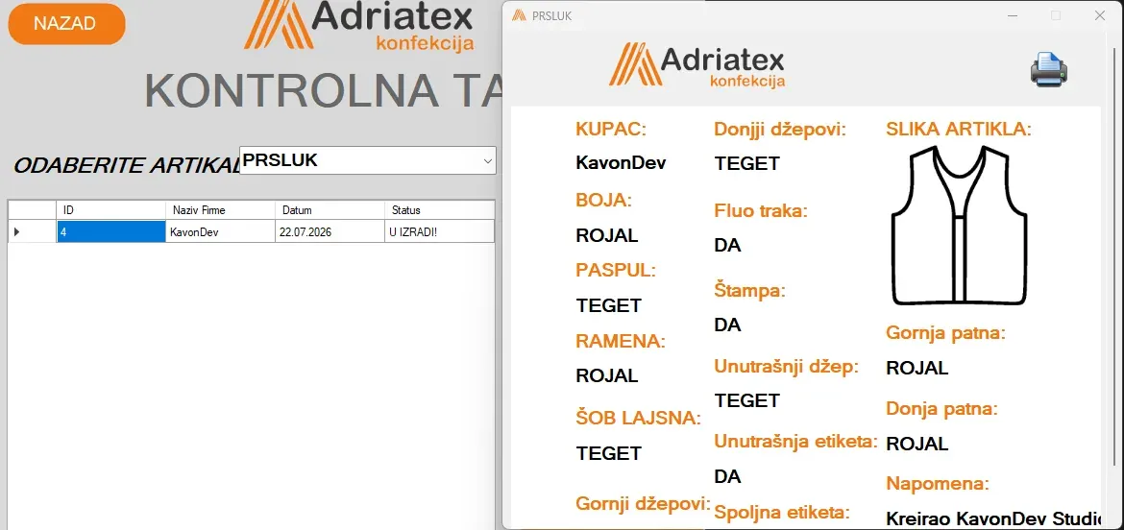Sort by the ID column header
Viewport: 1124px width, 530px height.
[x=110, y=210]
